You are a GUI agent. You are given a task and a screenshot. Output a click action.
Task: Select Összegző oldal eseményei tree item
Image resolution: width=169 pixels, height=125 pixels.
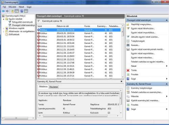(23, 25)
